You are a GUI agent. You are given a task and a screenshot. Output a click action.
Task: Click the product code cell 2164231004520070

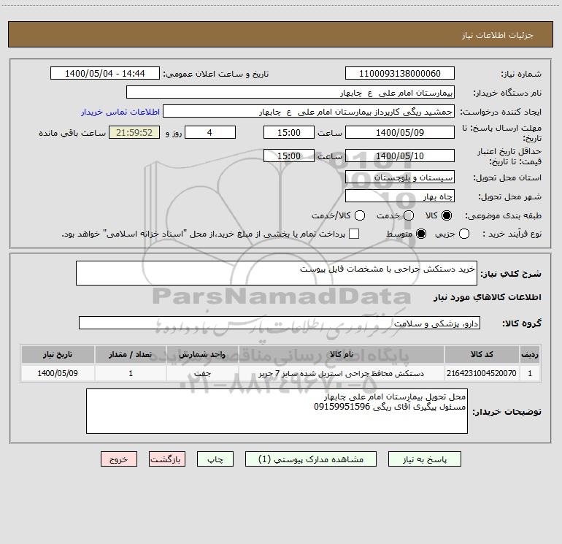482,373
